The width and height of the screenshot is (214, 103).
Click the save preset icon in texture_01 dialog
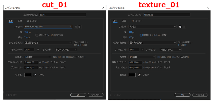click(180, 27)
